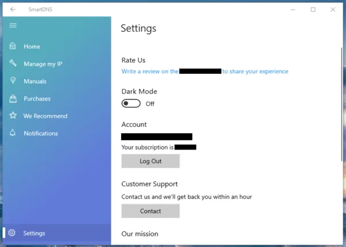Image resolution: width=346 pixels, height=247 pixels.
Task: Click the Account heading
Action: point(134,125)
